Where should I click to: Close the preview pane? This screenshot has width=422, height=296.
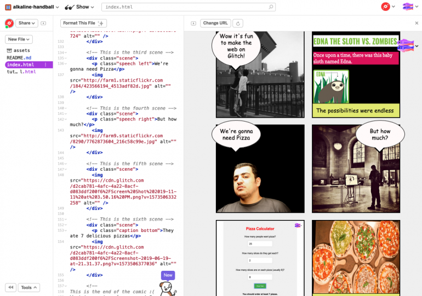[x=417, y=23]
